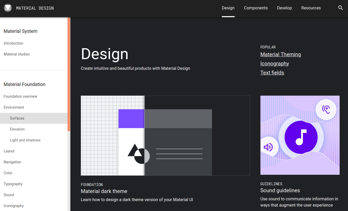
Task: Open the Material Theming link
Action: [280, 54]
